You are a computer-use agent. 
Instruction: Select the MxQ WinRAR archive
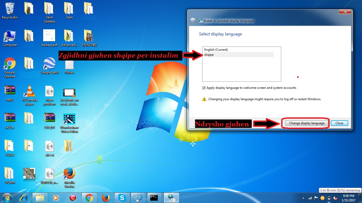[10, 93]
